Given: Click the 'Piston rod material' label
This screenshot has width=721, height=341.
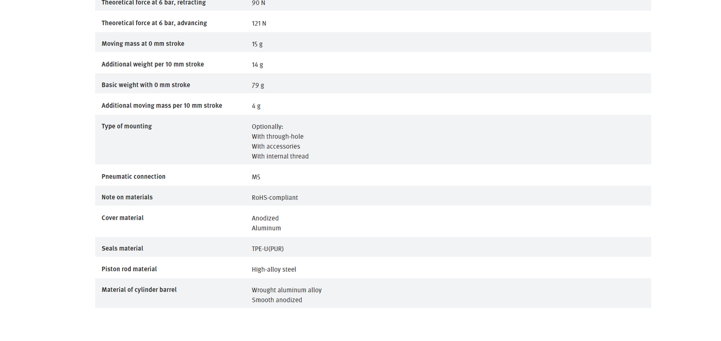Looking at the screenshot, I should click(x=129, y=269).
